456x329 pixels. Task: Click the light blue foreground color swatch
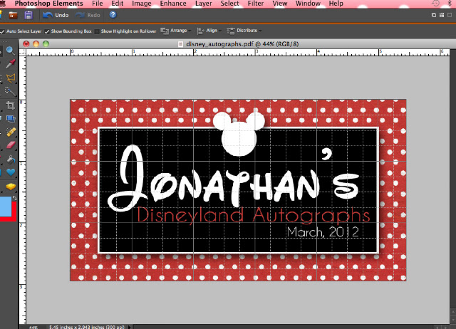tap(6, 207)
